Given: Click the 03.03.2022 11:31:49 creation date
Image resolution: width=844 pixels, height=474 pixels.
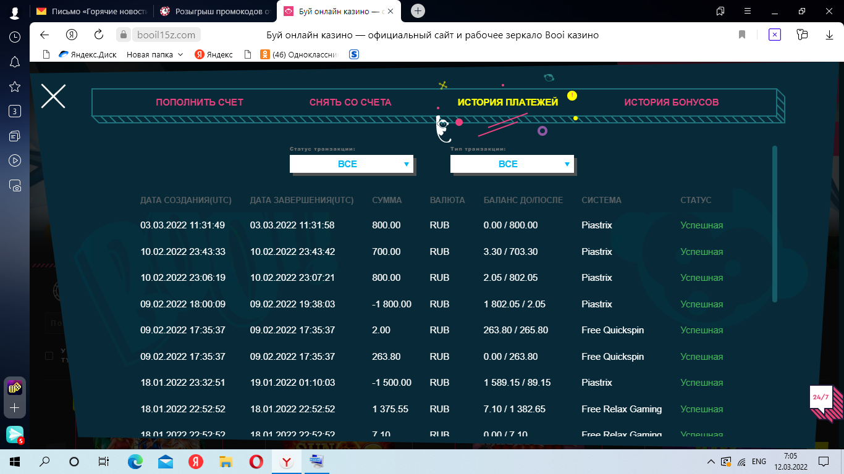Looking at the screenshot, I should point(183,225).
